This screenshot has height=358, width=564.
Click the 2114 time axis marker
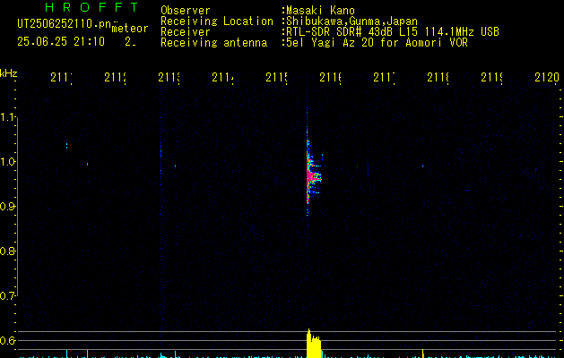pyautogui.click(x=222, y=77)
